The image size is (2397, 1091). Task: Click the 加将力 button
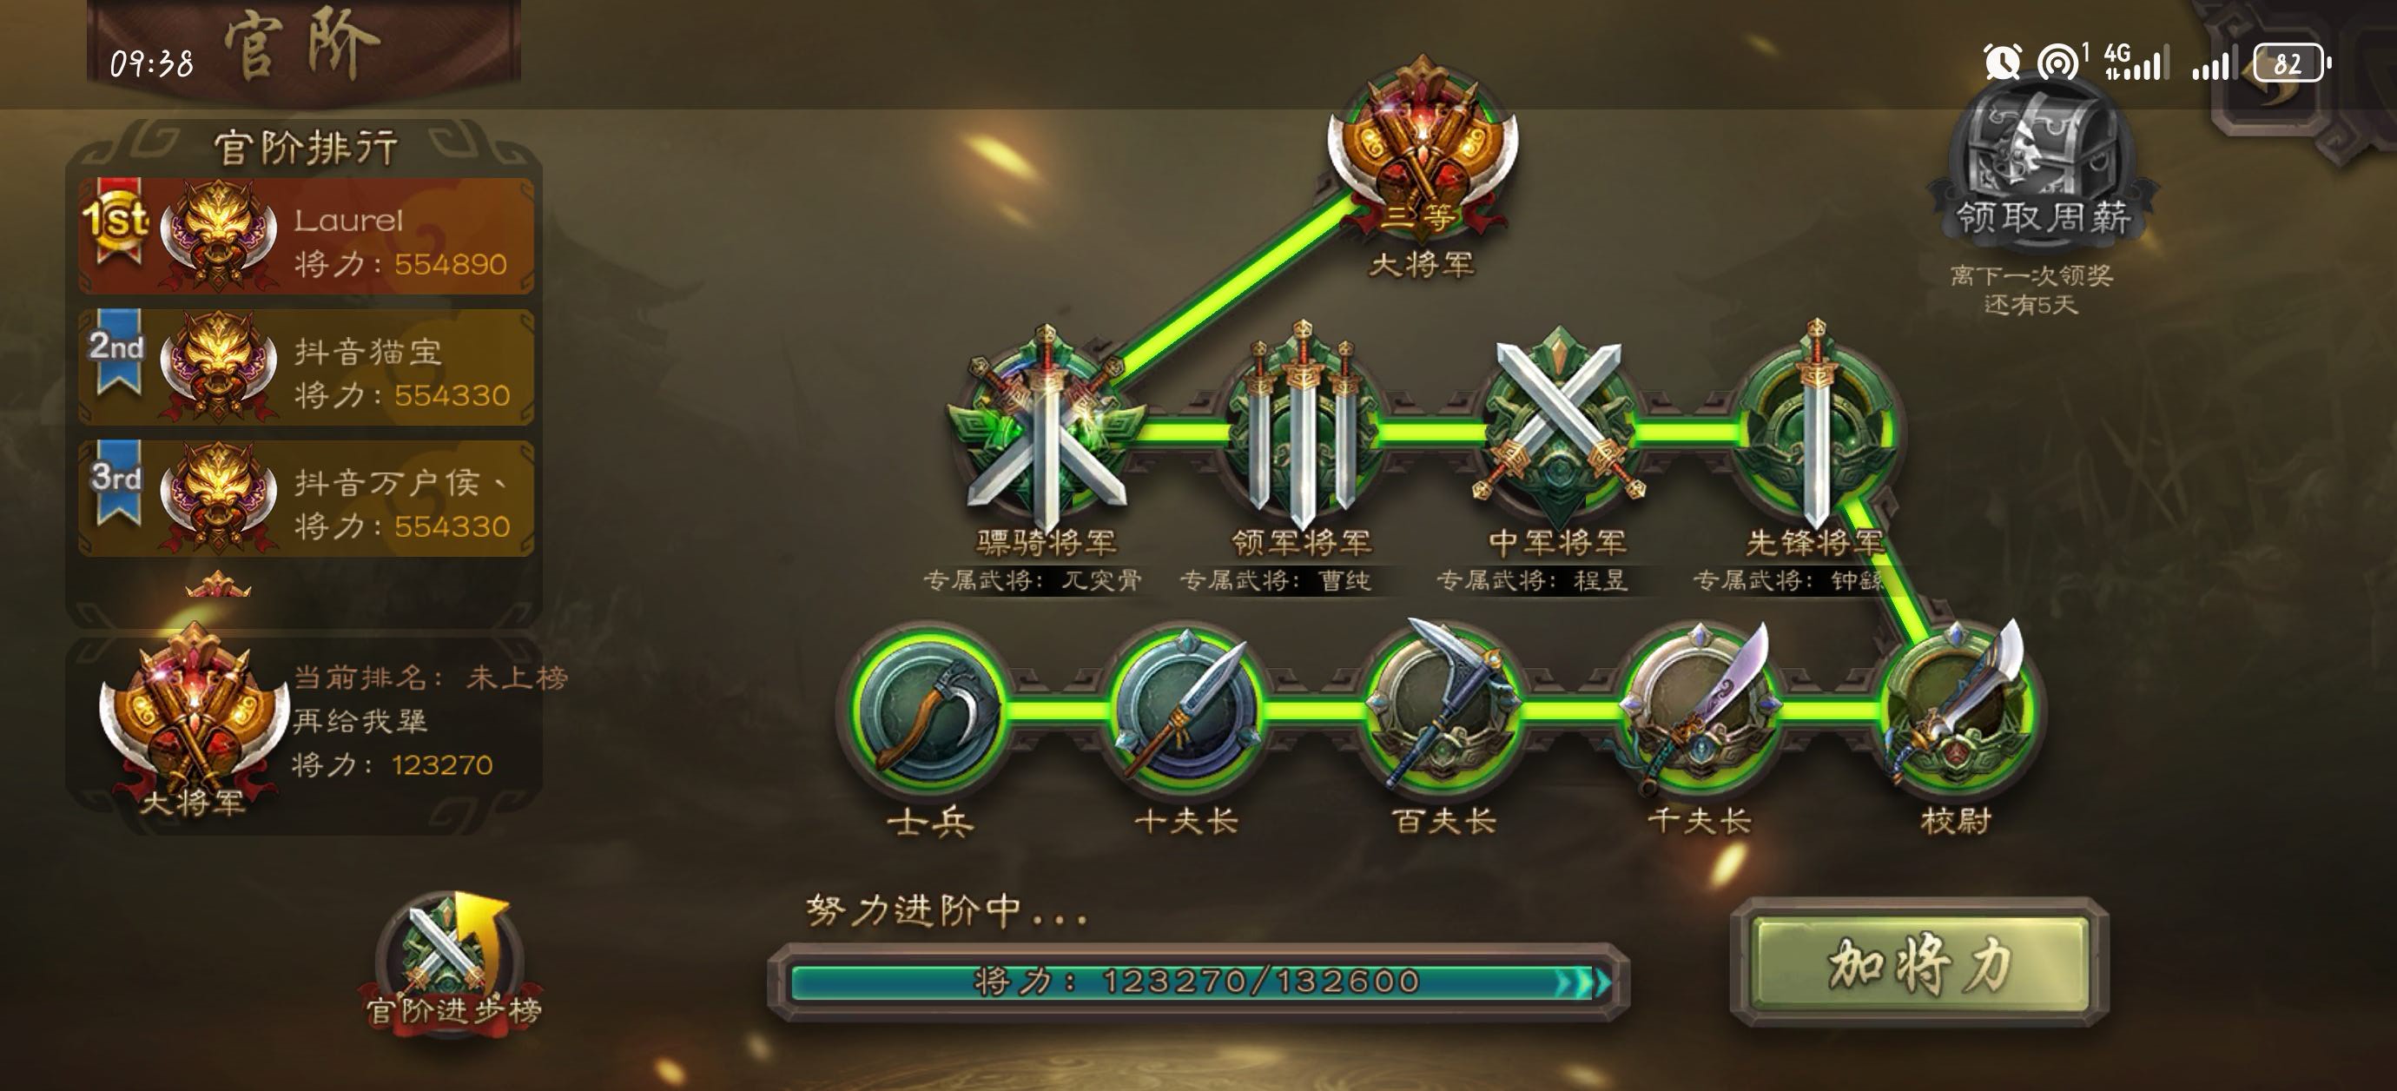click(1918, 963)
